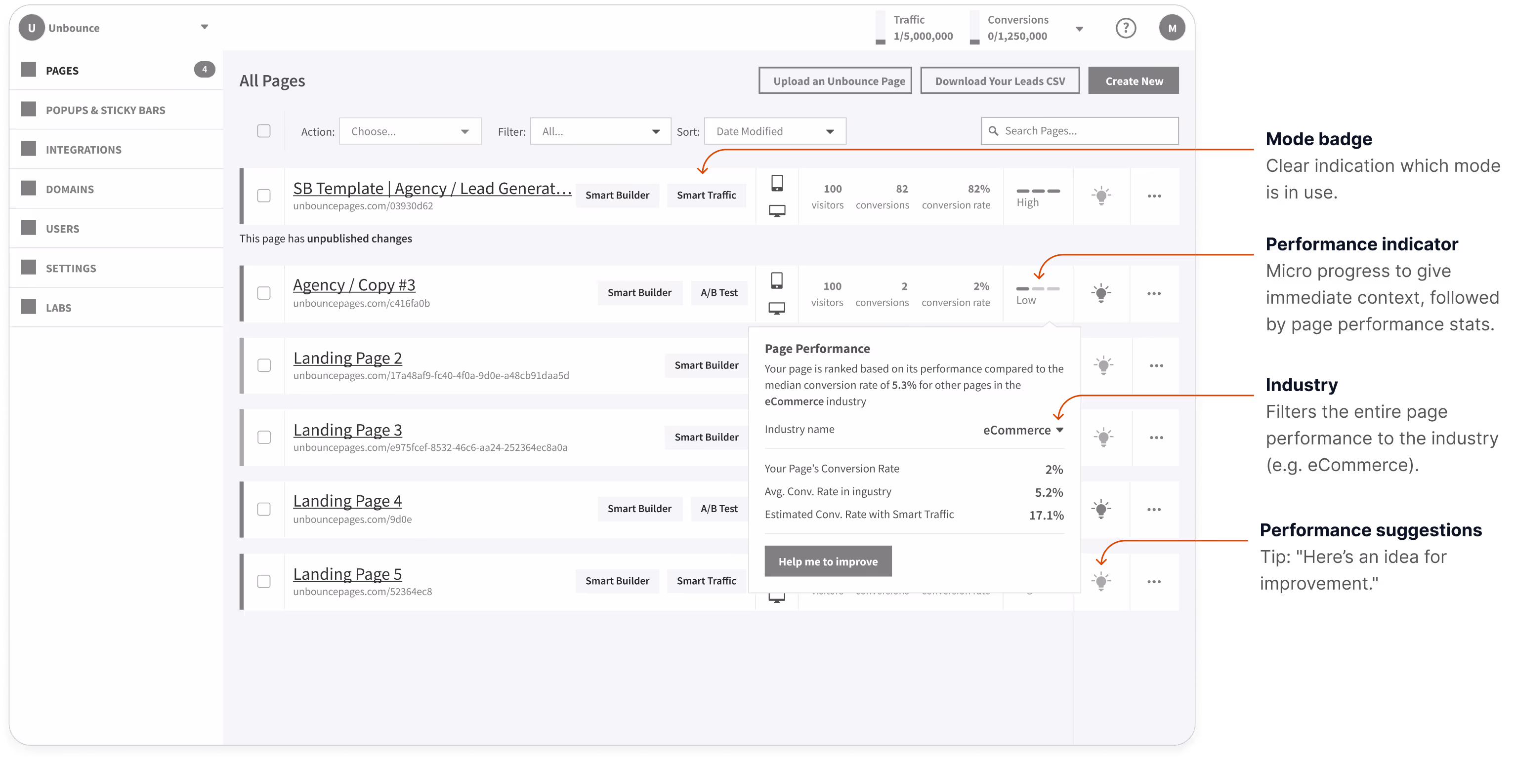The width and height of the screenshot is (1515, 759).
Task: Click Upload an Unbounce Page button
Action: click(835, 80)
